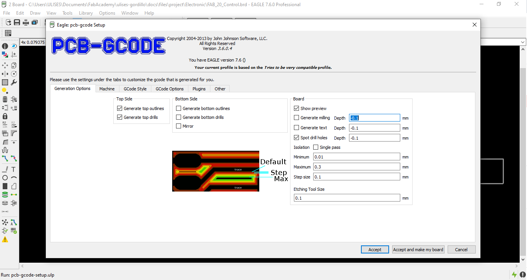The image size is (527, 280).
Task: Switch to the Other tab
Action: tap(220, 89)
